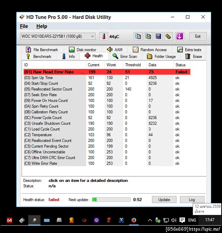
Task: Click the Update button
Action: click(164, 200)
